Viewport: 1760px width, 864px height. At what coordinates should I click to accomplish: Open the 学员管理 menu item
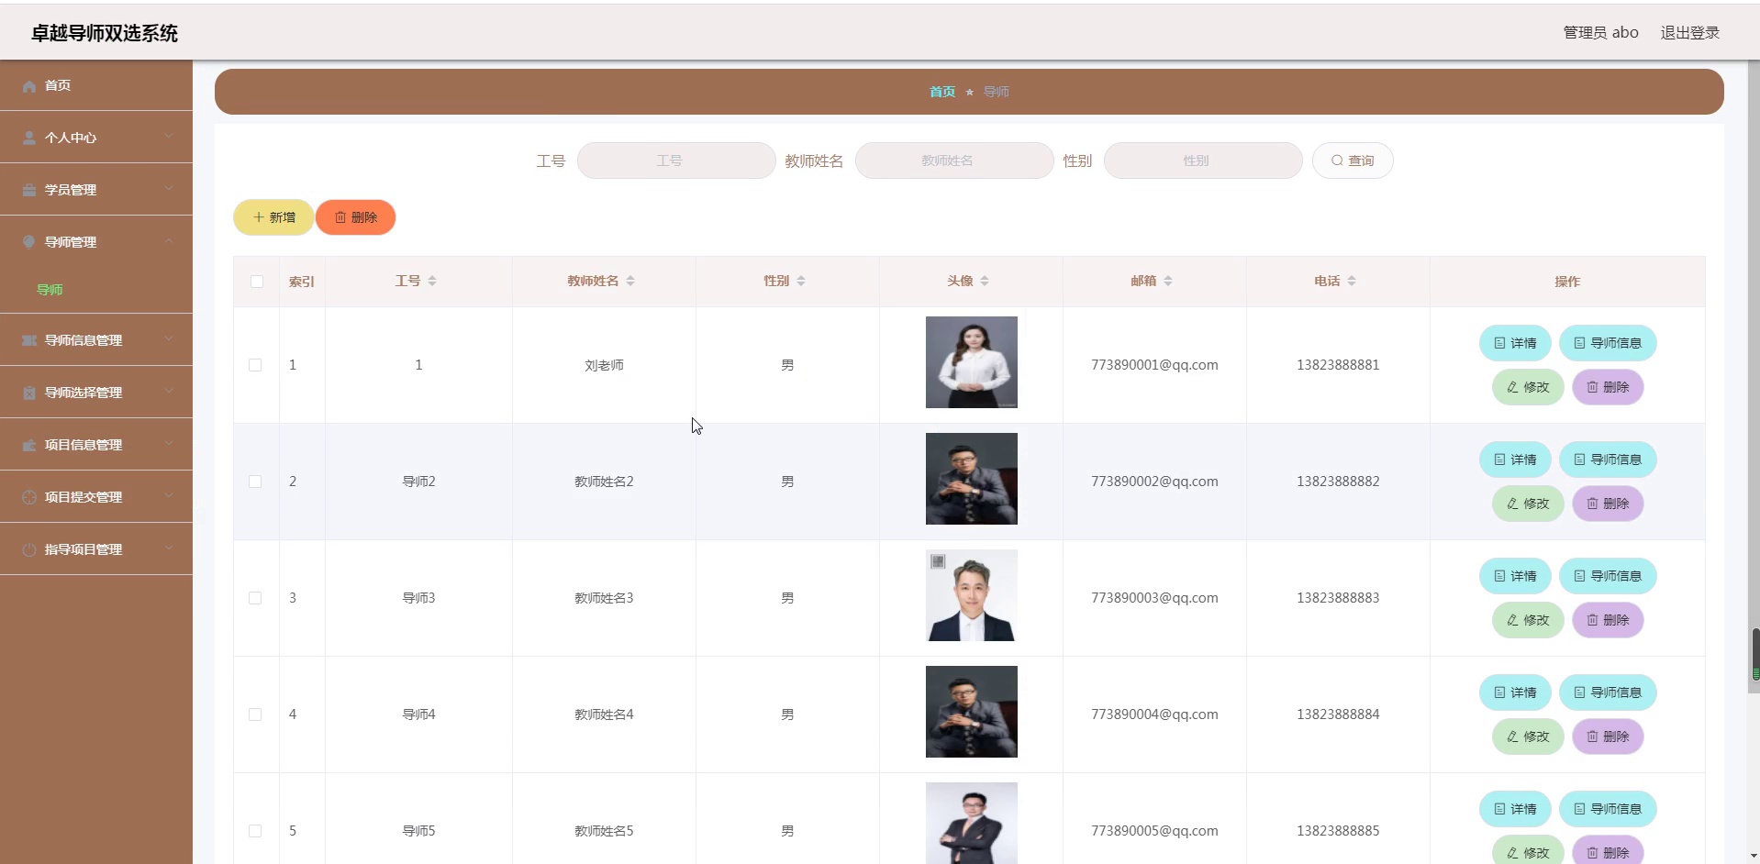(x=96, y=190)
